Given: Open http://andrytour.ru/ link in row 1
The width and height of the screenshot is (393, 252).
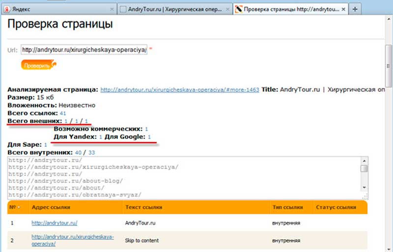Looking at the screenshot, I should 55,223.
